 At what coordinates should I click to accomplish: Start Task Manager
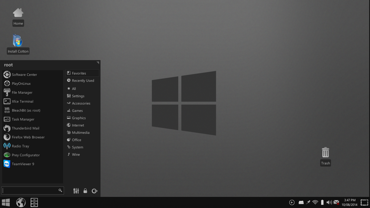click(x=33, y=119)
